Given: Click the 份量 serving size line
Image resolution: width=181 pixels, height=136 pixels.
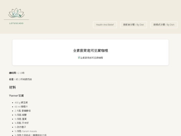Looking at the screenshot, I should [20, 79].
